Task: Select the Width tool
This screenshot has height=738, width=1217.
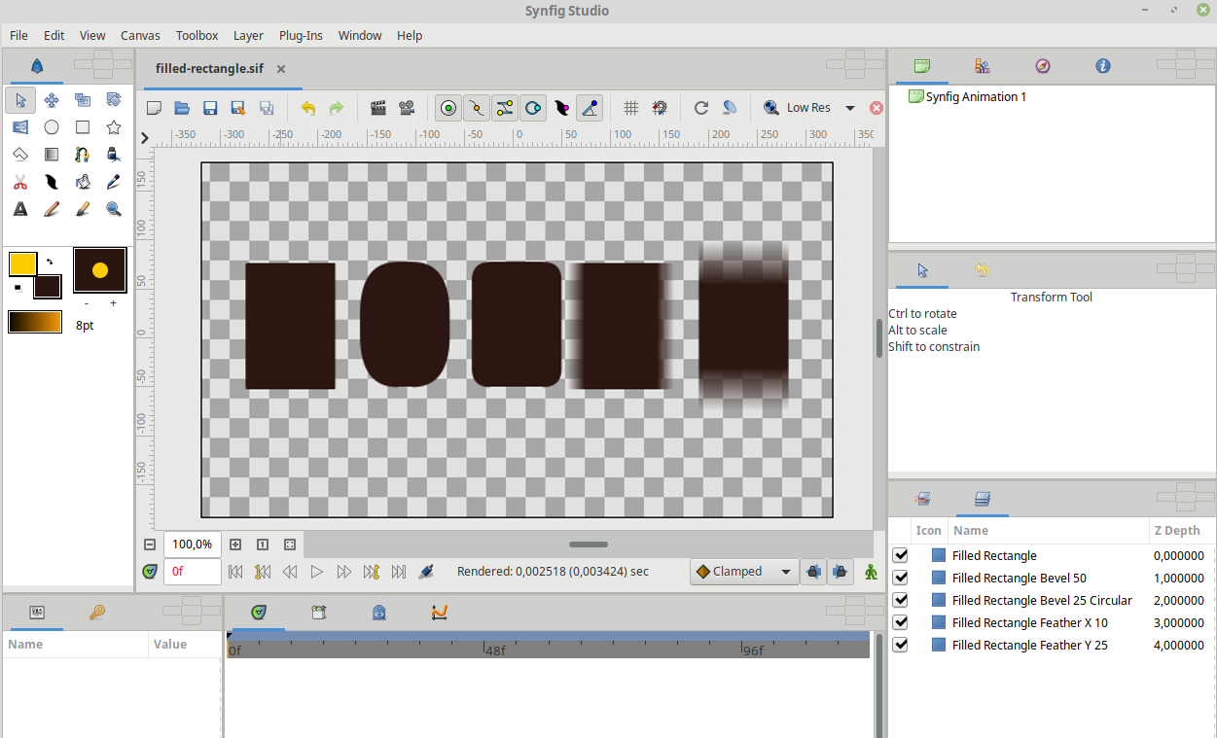Action: click(52, 181)
